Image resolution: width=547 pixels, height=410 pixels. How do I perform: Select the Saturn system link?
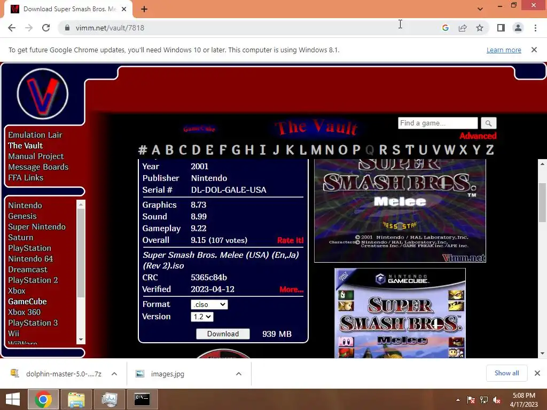pyautogui.click(x=21, y=238)
